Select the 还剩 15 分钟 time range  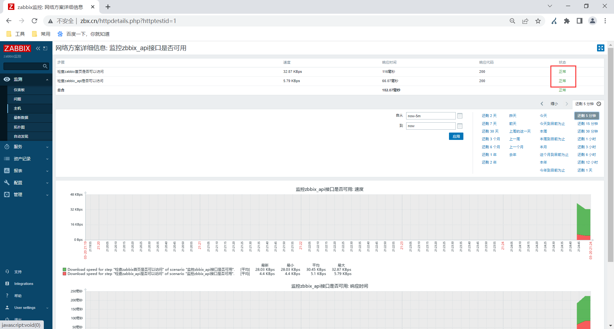[587, 124]
